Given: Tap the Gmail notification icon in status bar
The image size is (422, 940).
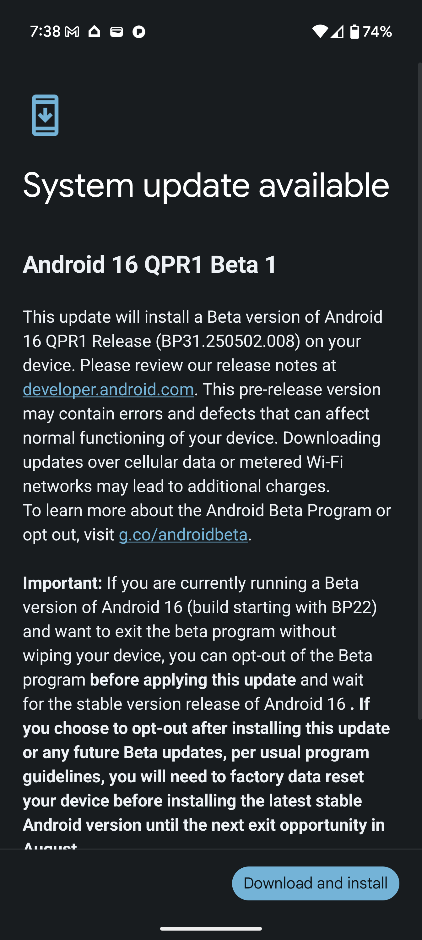Looking at the screenshot, I should coord(72,32).
